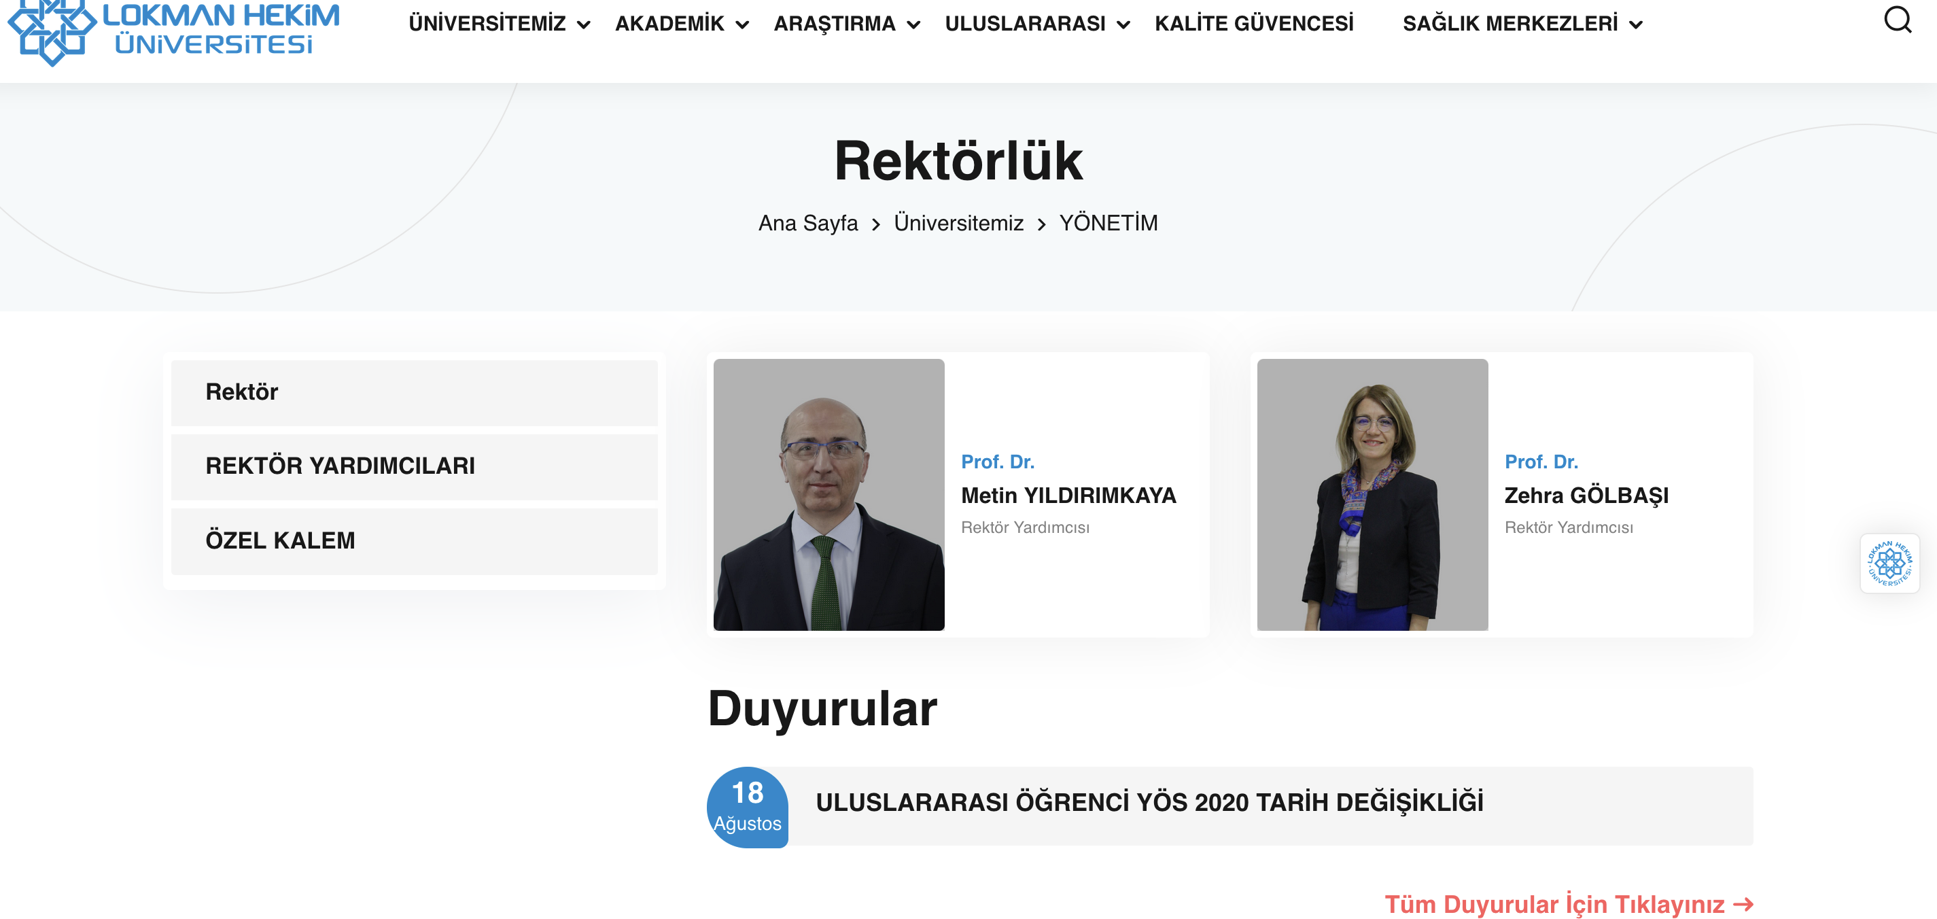This screenshot has width=1937, height=919.
Task: Select Rektör in the side menu
Action: coord(415,392)
